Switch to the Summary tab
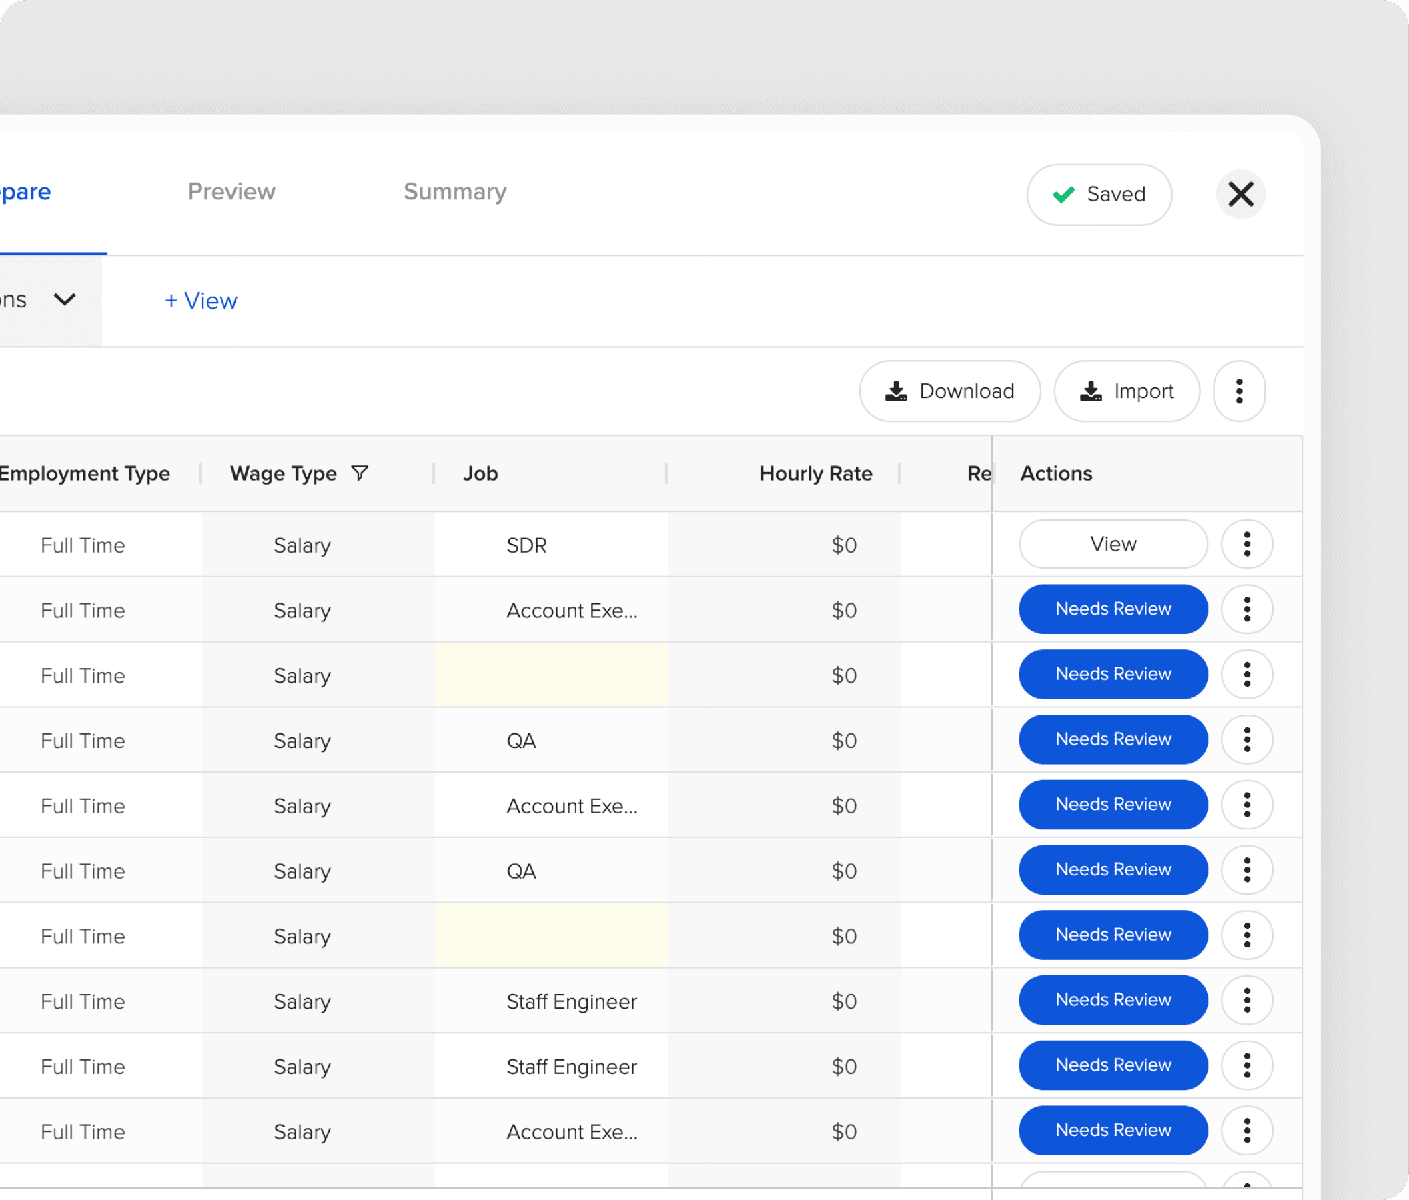 click(455, 191)
